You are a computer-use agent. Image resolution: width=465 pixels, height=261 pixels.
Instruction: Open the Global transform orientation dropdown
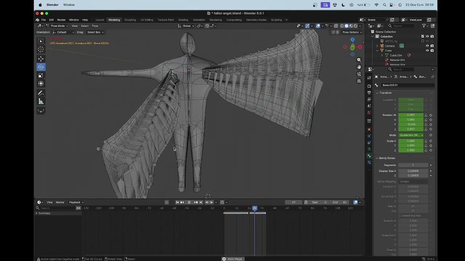tap(186, 26)
